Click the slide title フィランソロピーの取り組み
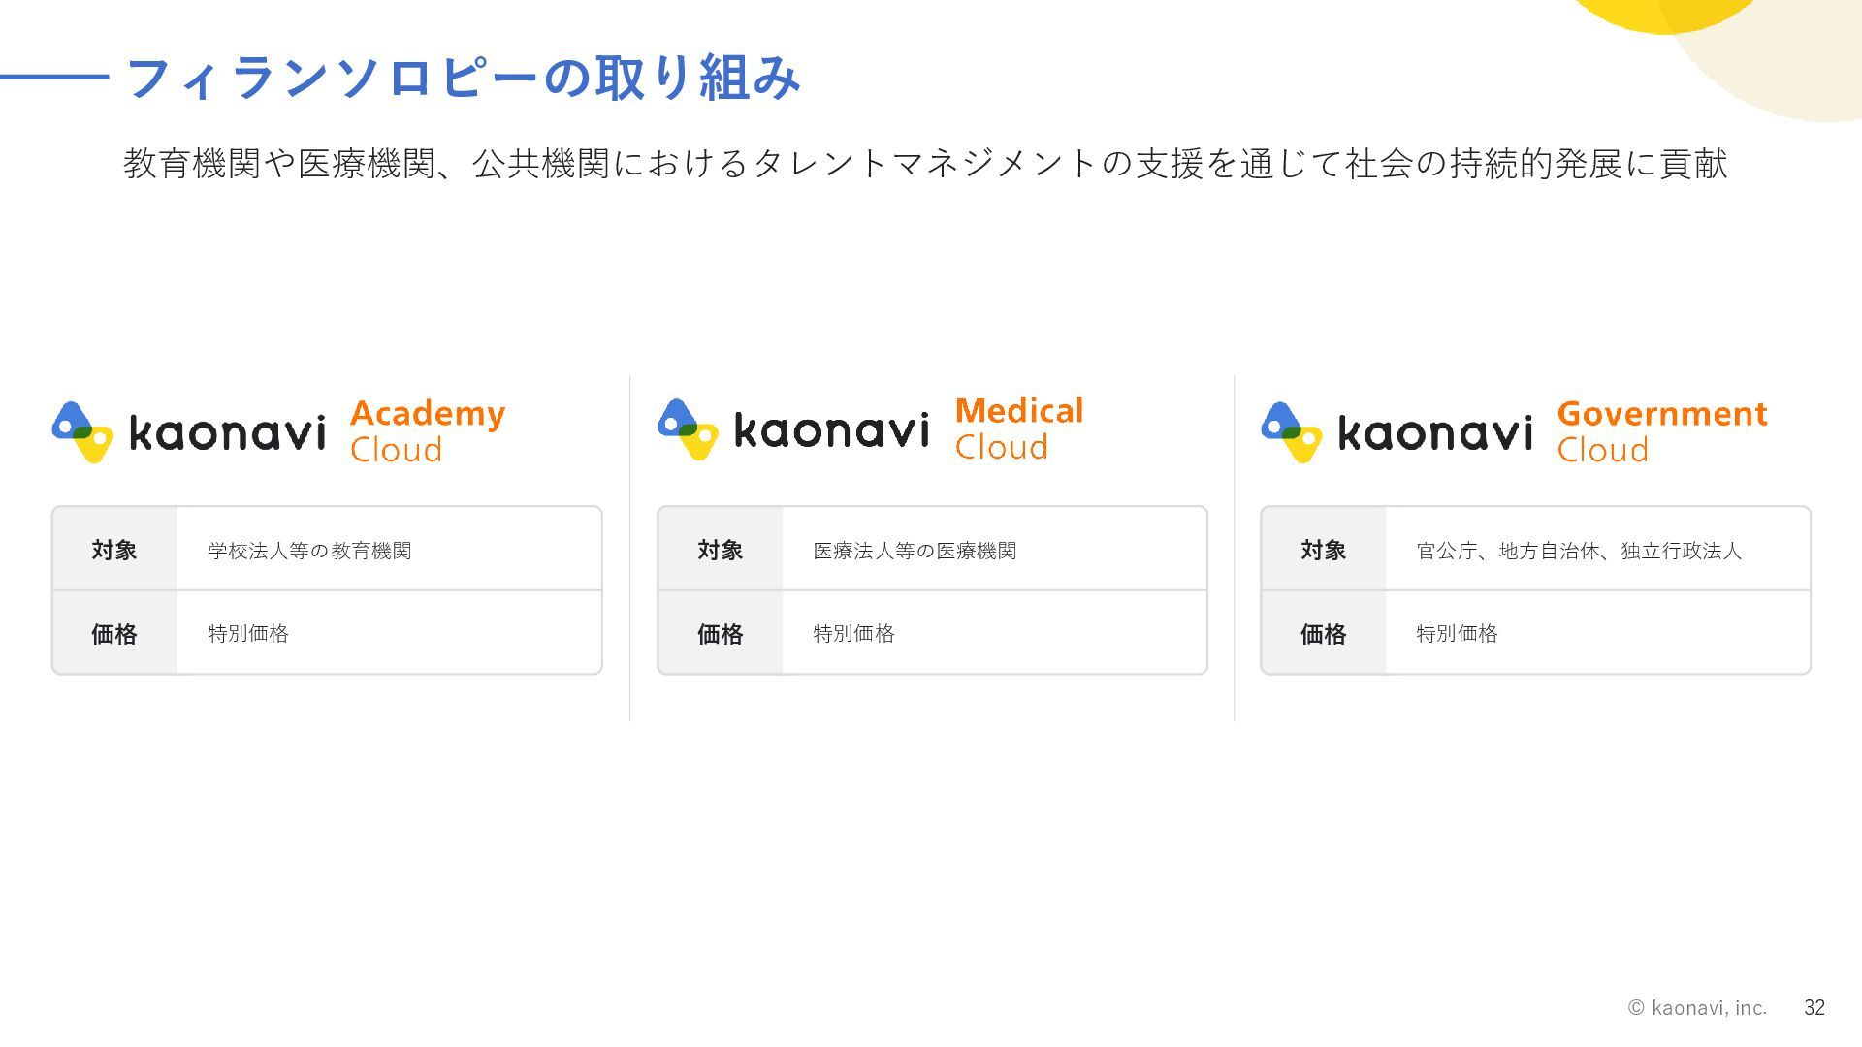This screenshot has width=1862, height=1047. 464,78
